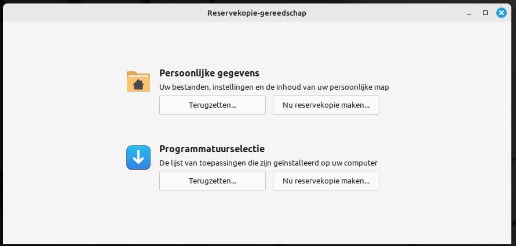Image resolution: width=516 pixels, height=246 pixels.
Task: Maximize the backup tool window
Action: (485, 13)
